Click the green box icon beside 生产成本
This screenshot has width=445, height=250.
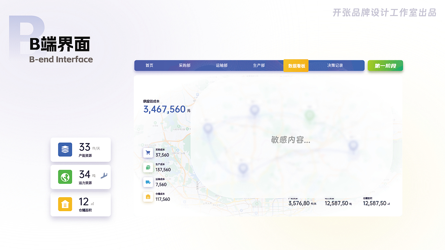click(148, 167)
